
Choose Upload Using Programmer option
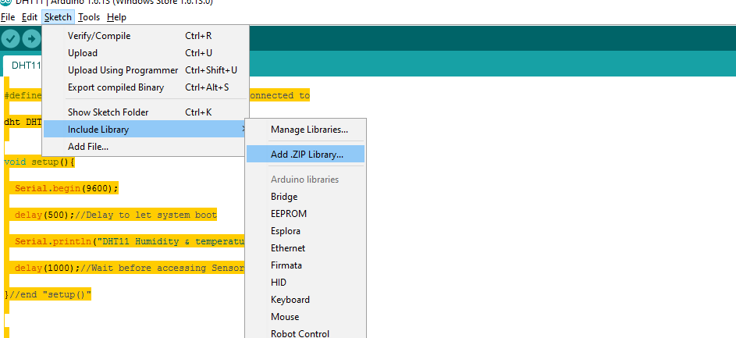(x=123, y=70)
